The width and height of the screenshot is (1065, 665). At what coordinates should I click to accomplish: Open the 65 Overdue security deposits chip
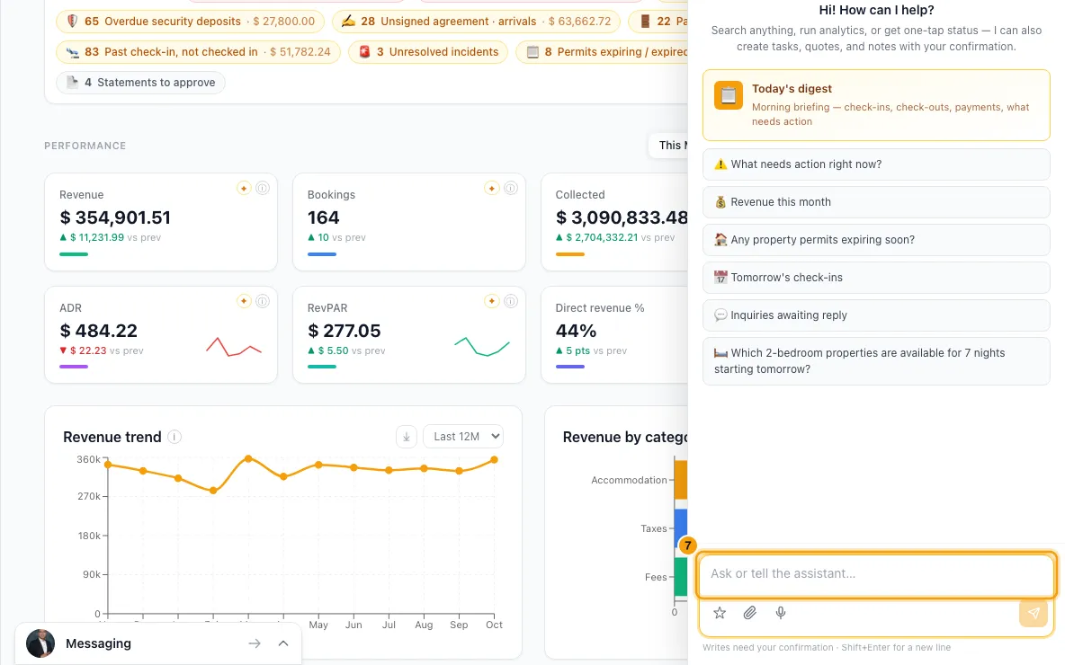[190, 21]
